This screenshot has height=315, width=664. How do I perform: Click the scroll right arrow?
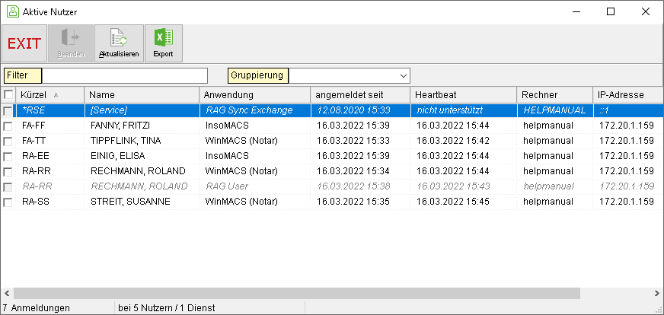(657, 294)
